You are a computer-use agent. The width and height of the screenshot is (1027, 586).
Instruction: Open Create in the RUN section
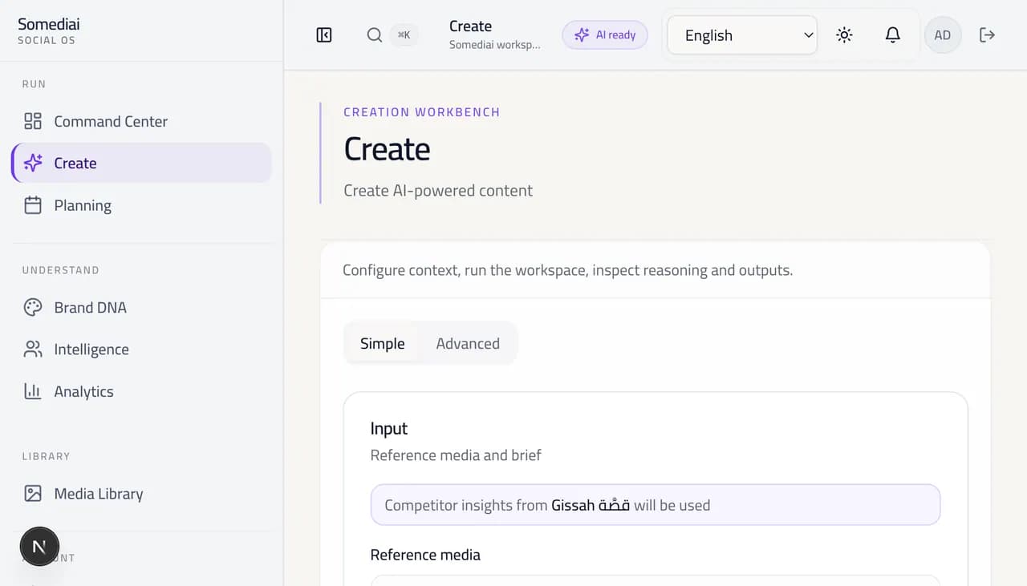[x=75, y=163]
